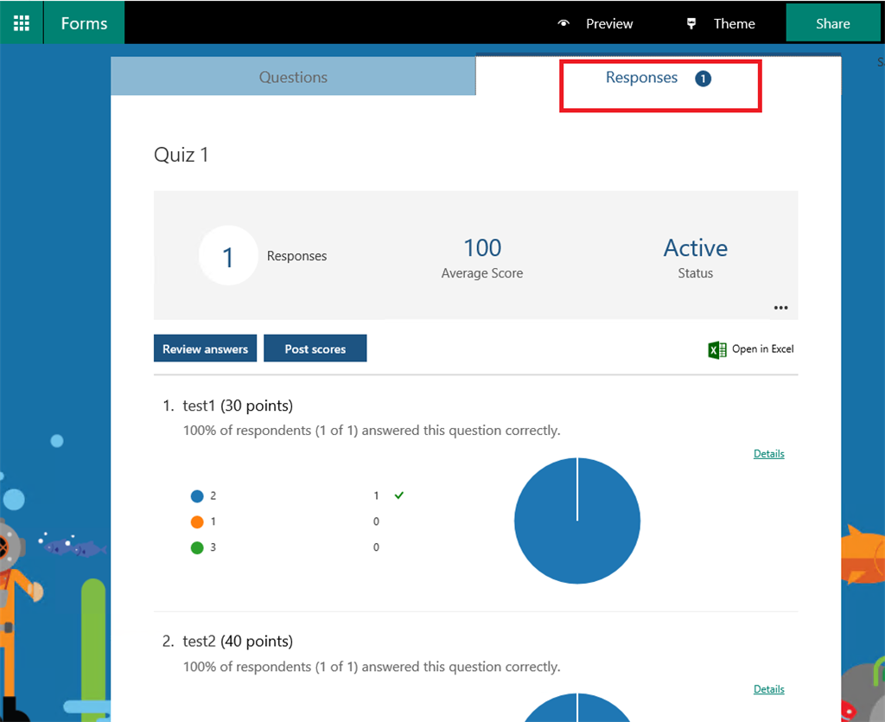The width and height of the screenshot is (885, 722).
Task: Click the green legend dot for option 3
Action: pyautogui.click(x=197, y=548)
